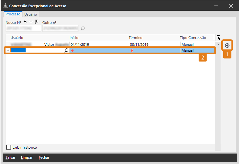The height and width of the screenshot is (164, 239).
Task: Click the add new row plus-circle icon
Action: coord(227,45)
